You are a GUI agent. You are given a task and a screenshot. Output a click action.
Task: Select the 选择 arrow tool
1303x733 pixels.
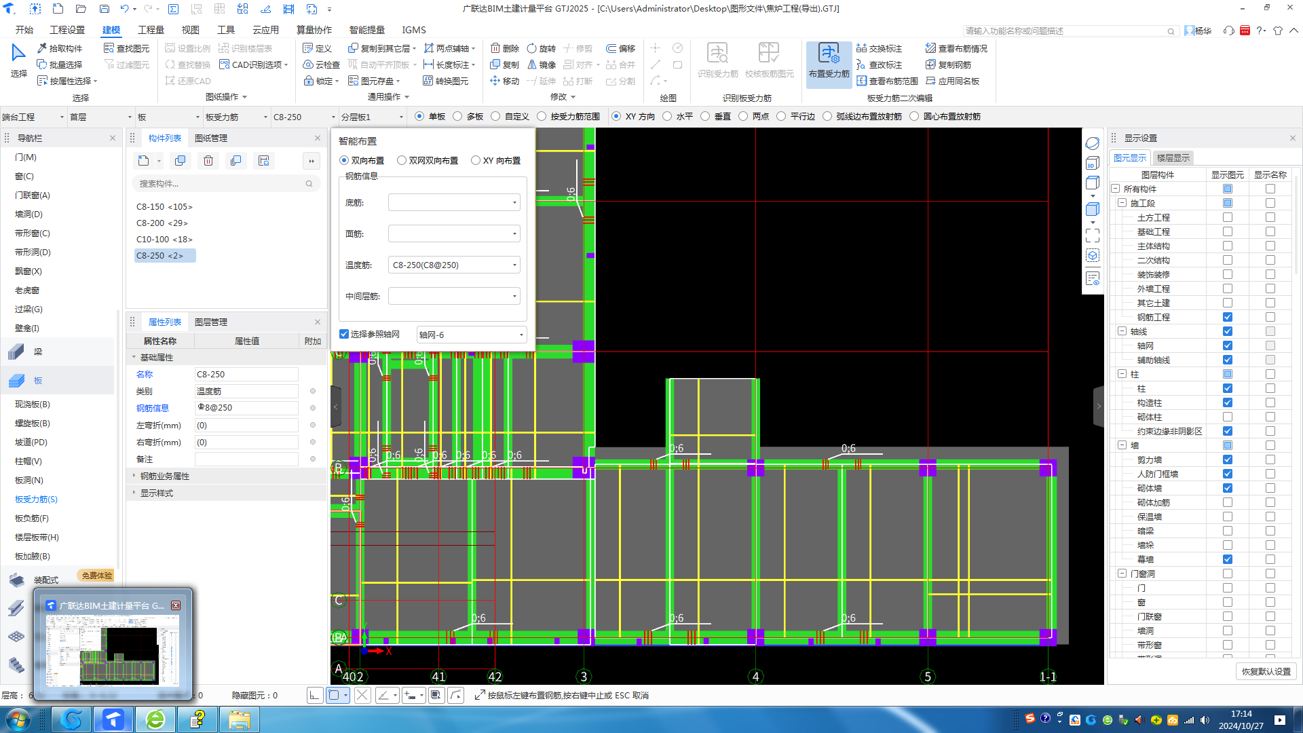click(18, 60)
